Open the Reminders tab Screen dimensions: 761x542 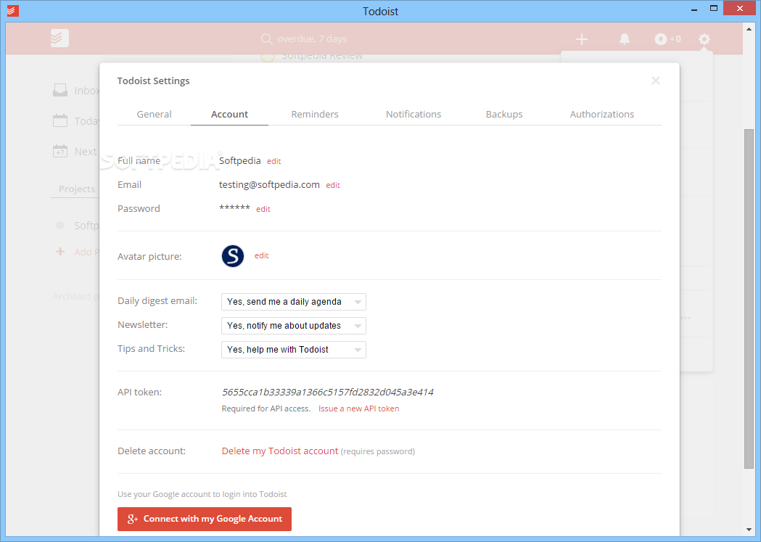(315, 115)
